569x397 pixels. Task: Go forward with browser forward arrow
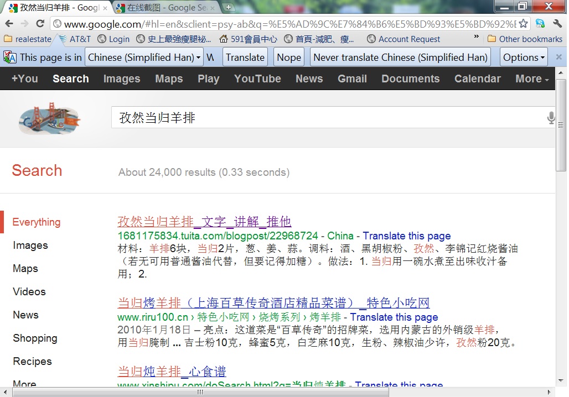(x=25, y=24)
